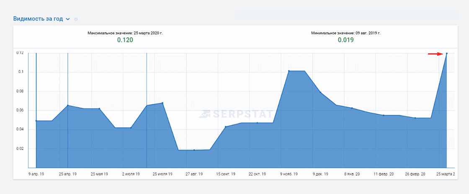Click the info icon beside the chart title
Screen dimensions: 469x194
pyautogui.click(x=76, y=19)
